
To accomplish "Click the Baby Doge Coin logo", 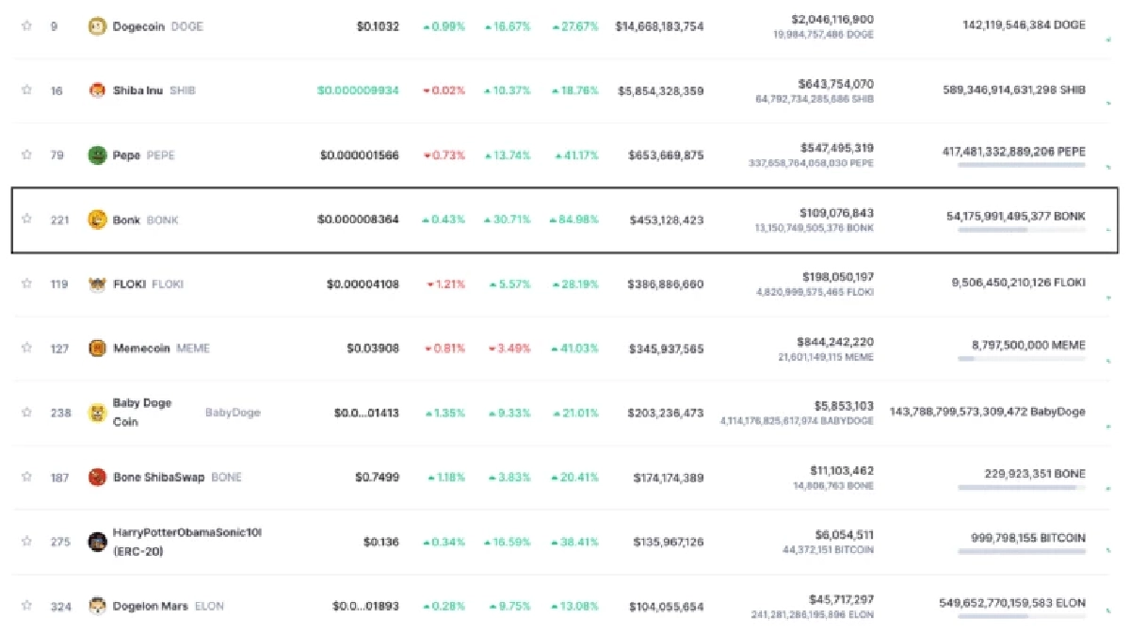I will pyautogui.click(x=96, y=413).
